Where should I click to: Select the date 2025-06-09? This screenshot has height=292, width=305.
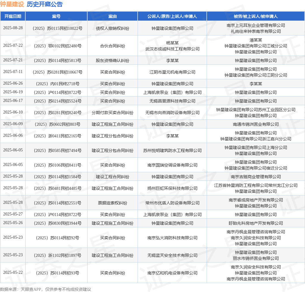[x=13, y=124]
